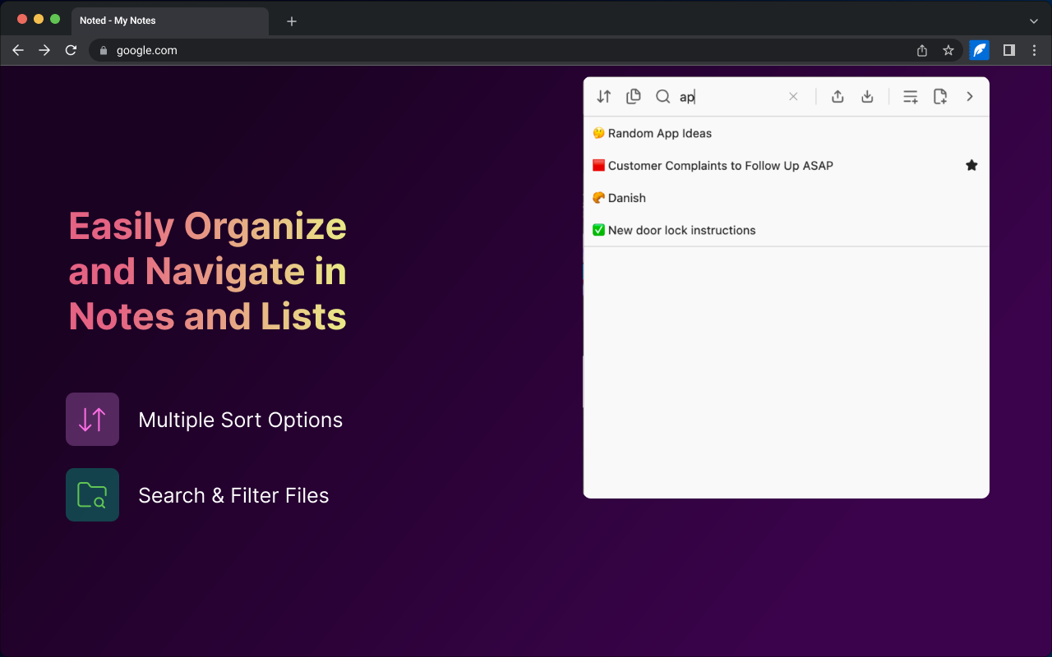
Task: Click the browser share icon
Action: (922, 50)
